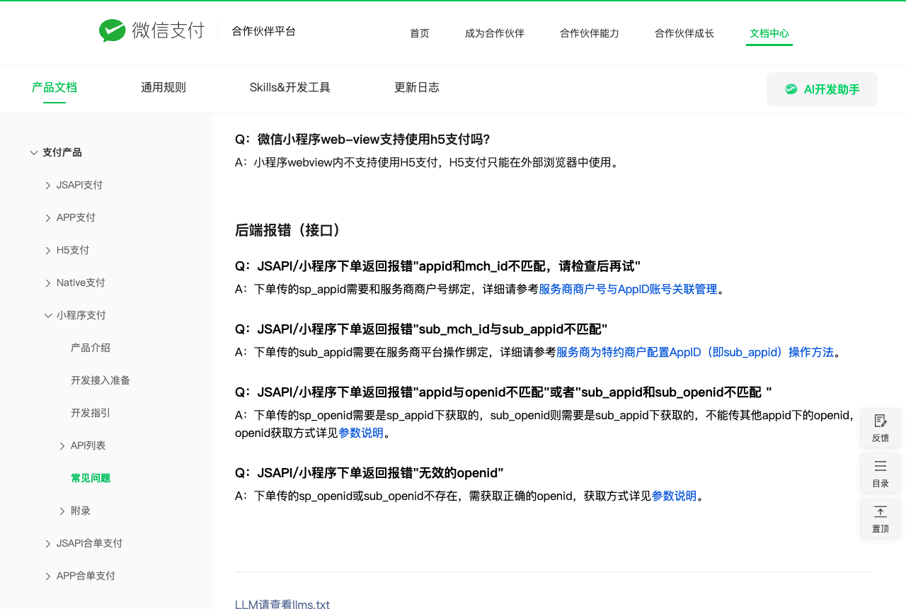This screenshot has width=906, height=609.
Task: Open the 目录 table of contents icon
Action: (881, 466)
